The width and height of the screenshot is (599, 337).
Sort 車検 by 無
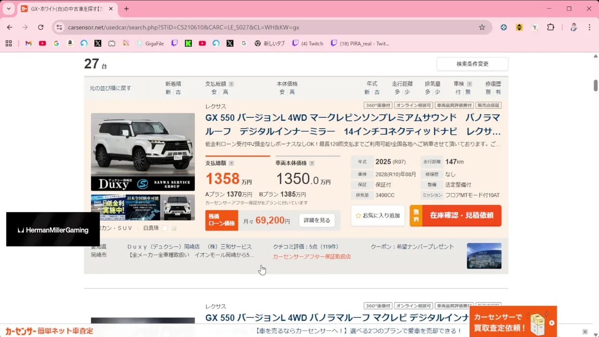[468, 92]
